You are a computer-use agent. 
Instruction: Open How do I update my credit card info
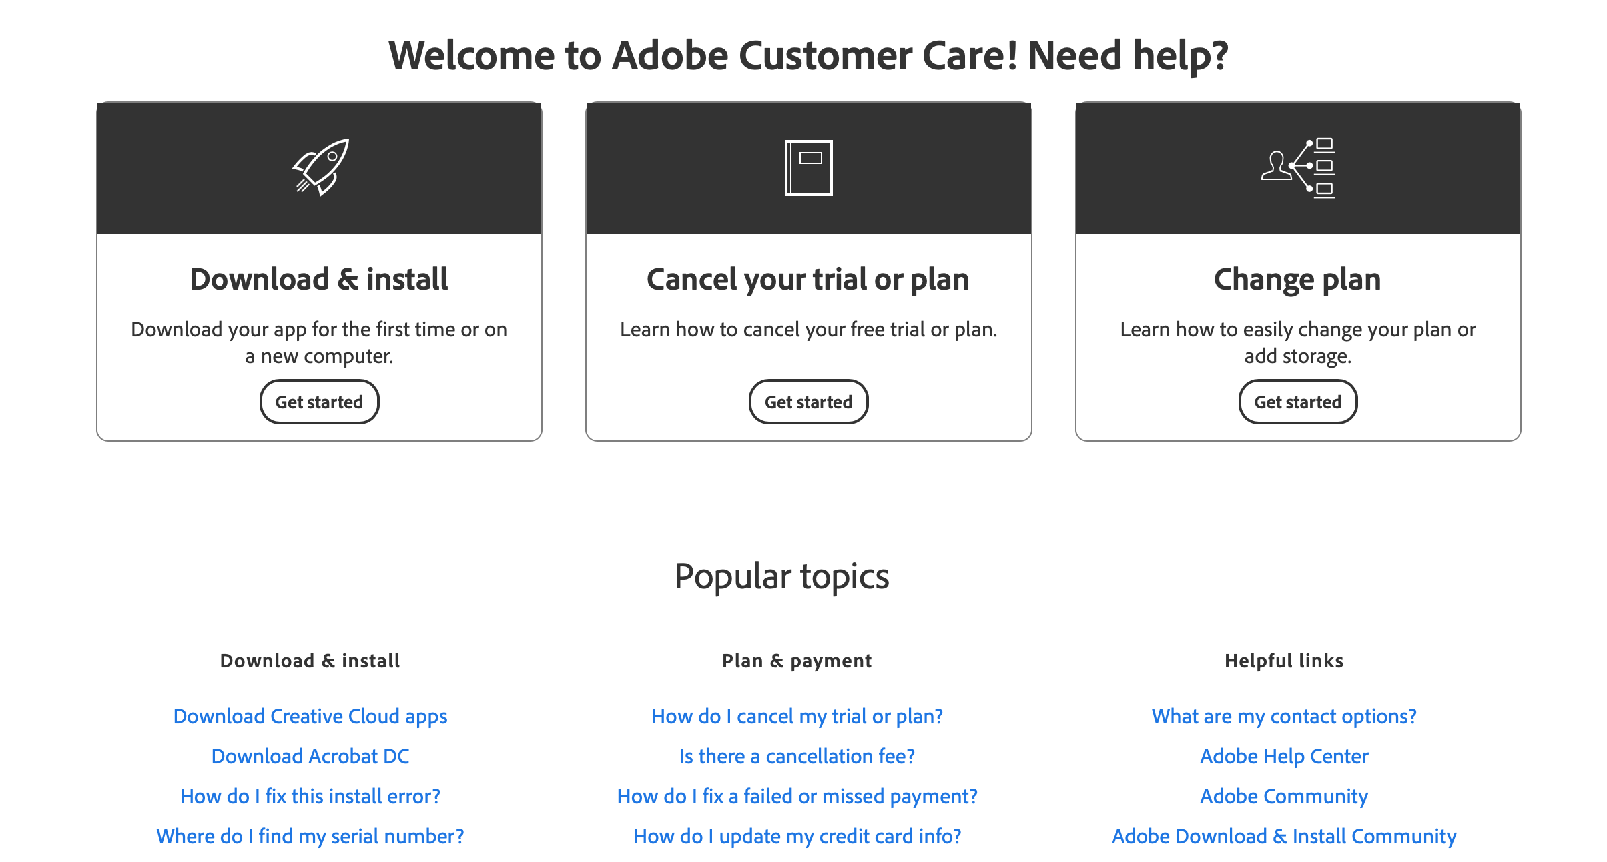tap(797, 835)
